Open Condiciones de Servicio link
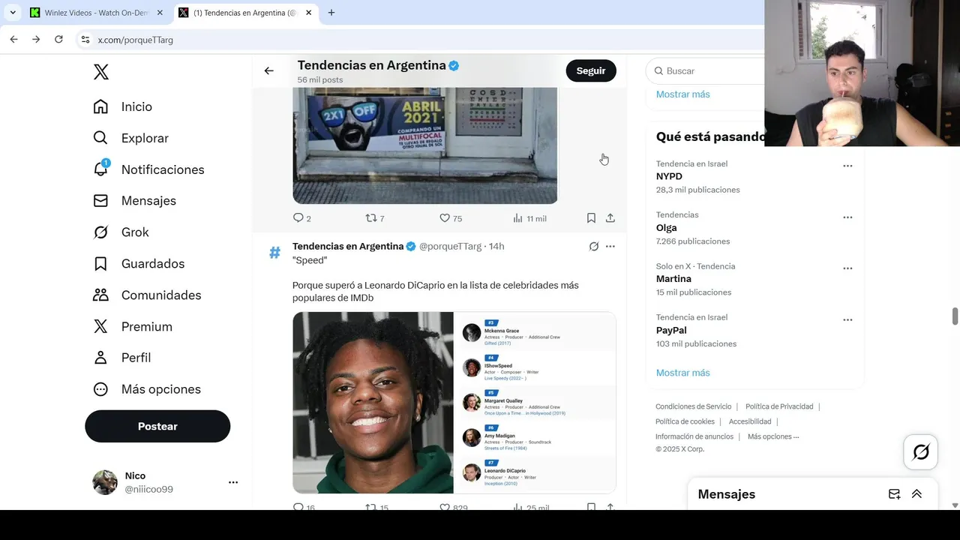This screenshot has width=960, height=540. [693, 406]
